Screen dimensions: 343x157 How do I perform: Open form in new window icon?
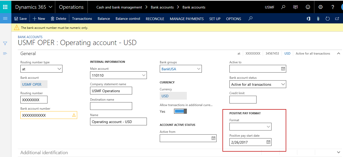click(337, 19)
